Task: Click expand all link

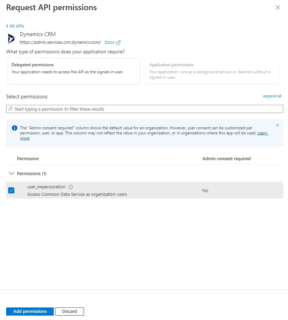Action: click(x=272, y=96)
